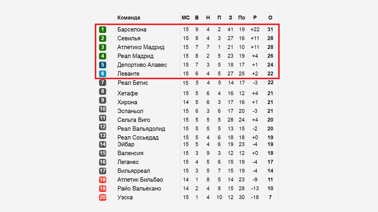The width and height of the screenshot is (378, 212).
Task: Click the red position badge number 20
Action: (102, 197)
